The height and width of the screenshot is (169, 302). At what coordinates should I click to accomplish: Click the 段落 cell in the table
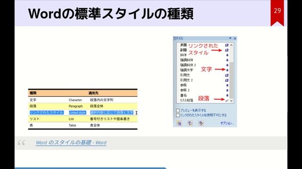[x=33, y=106]
